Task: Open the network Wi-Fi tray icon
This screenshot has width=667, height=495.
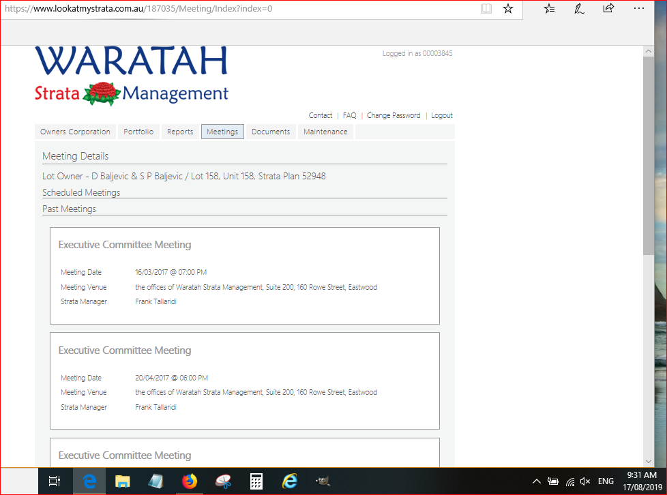Action: (x=570, y=481)
